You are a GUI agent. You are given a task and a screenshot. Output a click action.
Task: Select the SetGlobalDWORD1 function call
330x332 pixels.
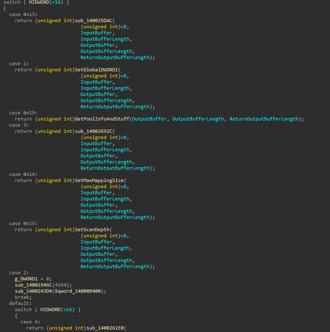pos(96,70)
